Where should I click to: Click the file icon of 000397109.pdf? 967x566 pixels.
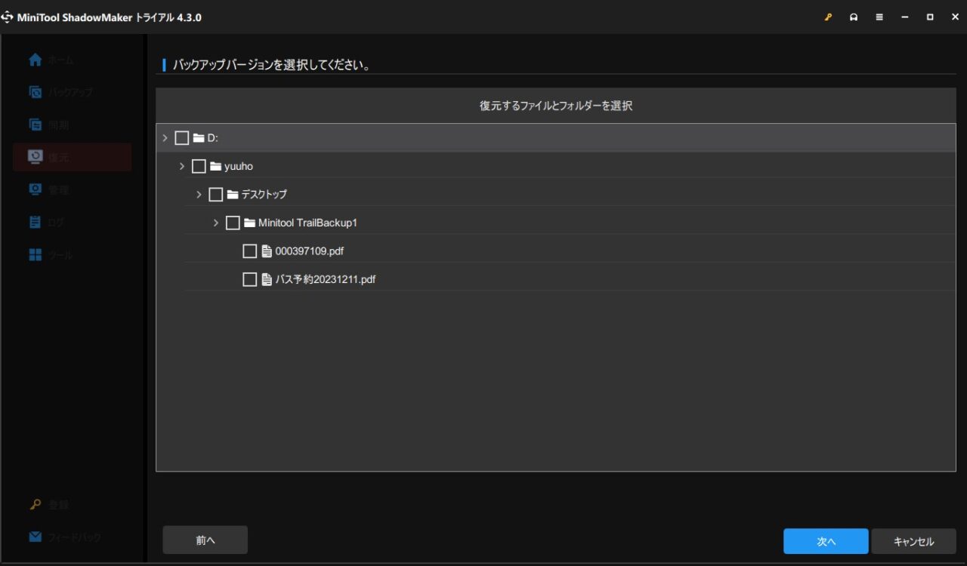point(267,251)
